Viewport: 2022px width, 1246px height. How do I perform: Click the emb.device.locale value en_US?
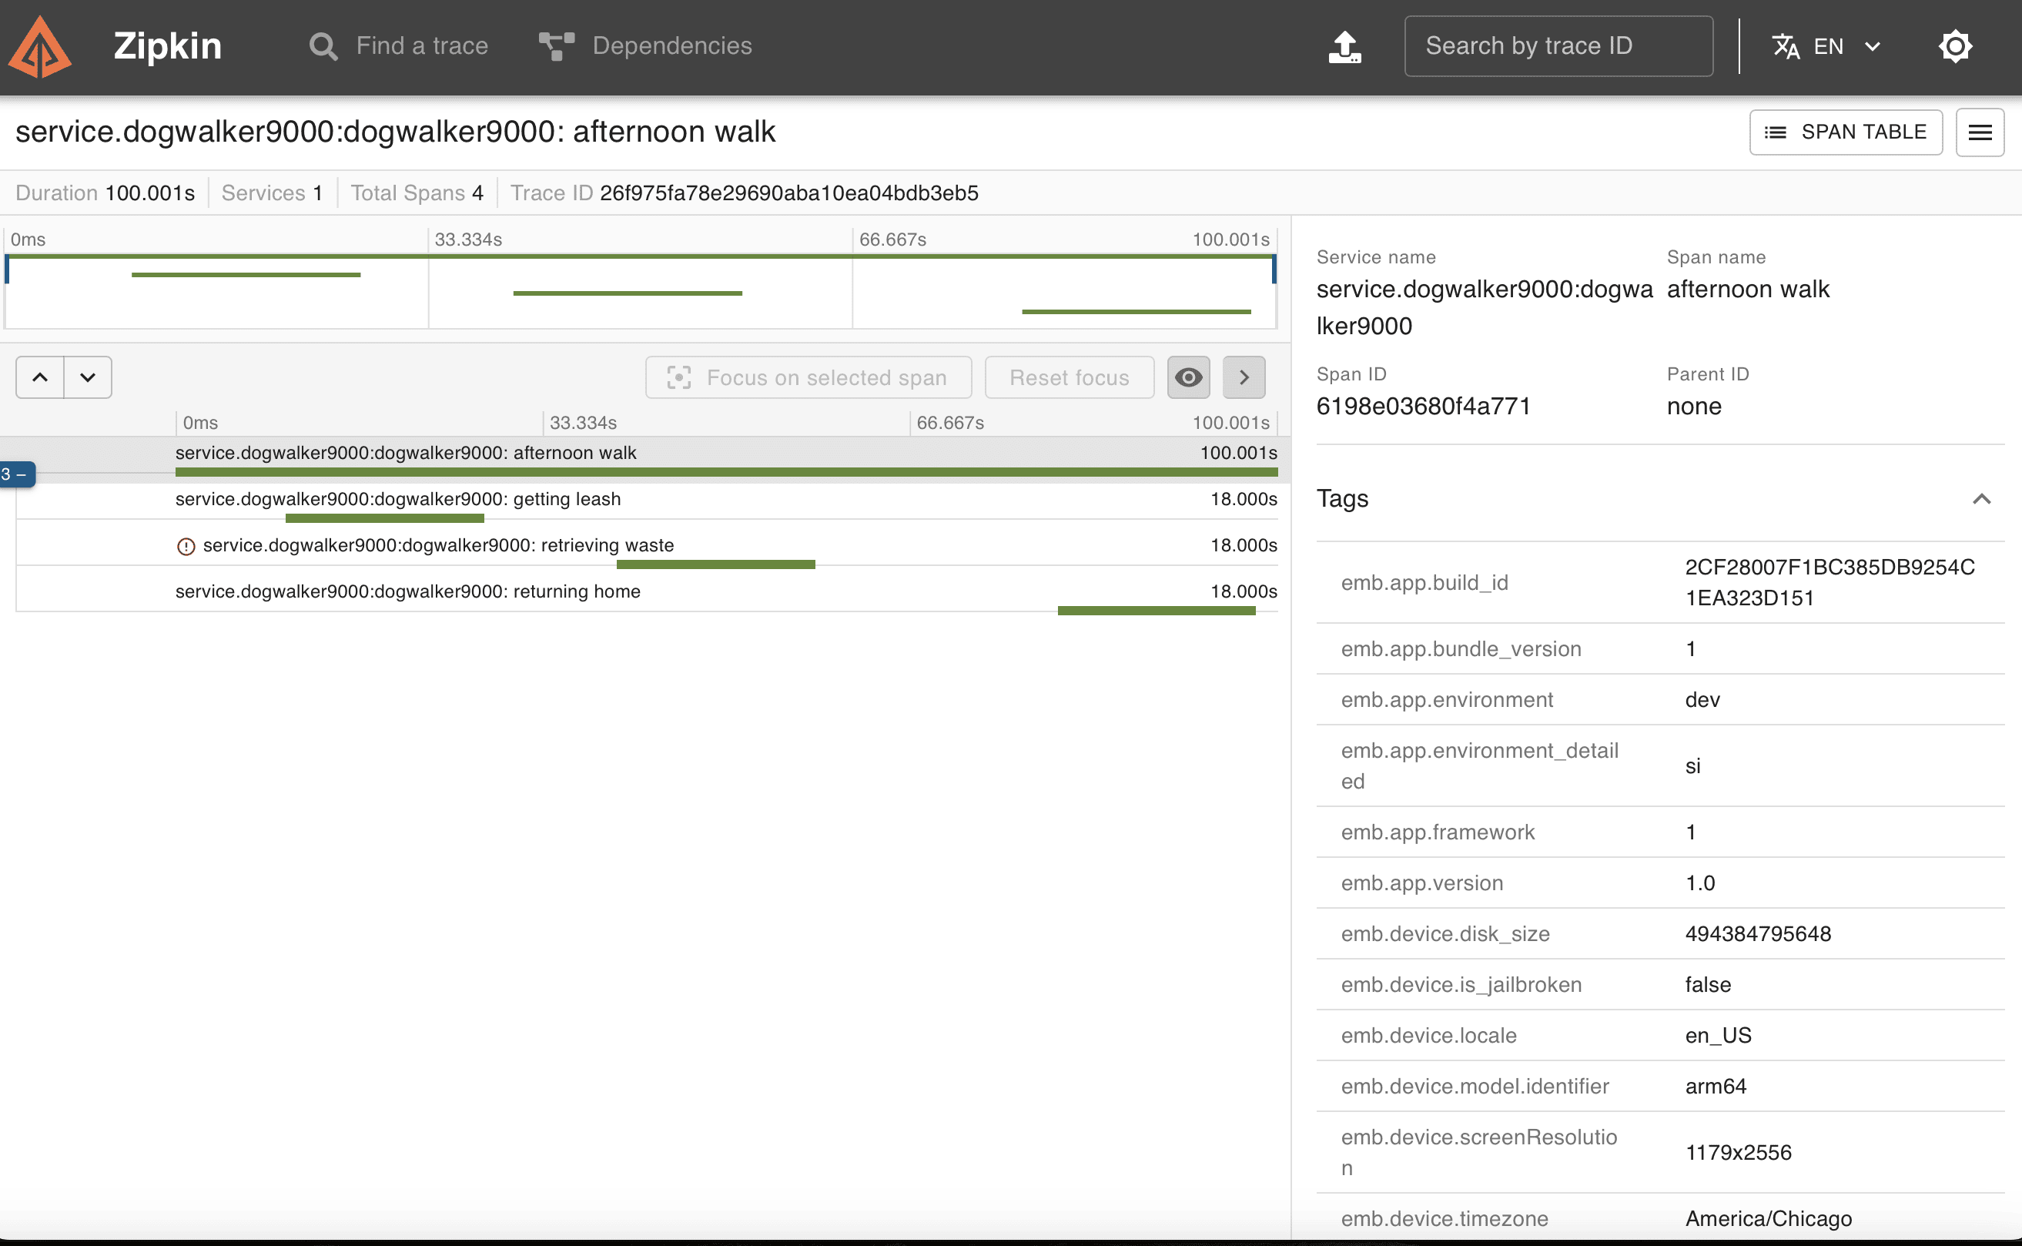[1718, 1035]
